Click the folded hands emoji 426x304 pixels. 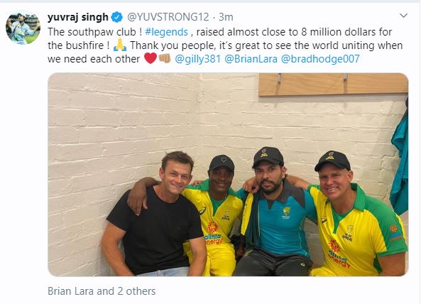[x=120, y=45]
